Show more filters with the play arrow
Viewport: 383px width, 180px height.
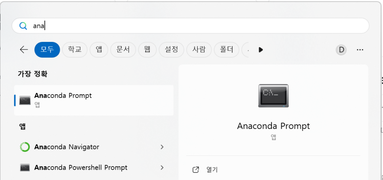pos(260,50)
